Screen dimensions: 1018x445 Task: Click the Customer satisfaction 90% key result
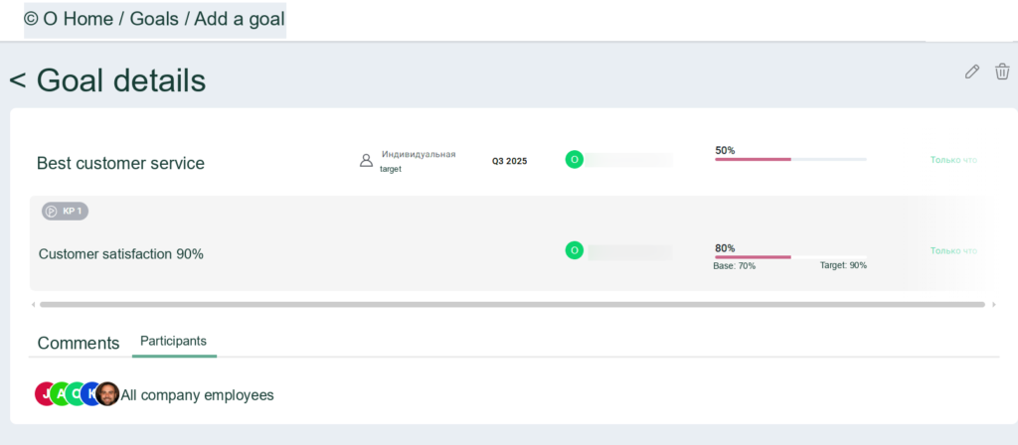[120, 254]
